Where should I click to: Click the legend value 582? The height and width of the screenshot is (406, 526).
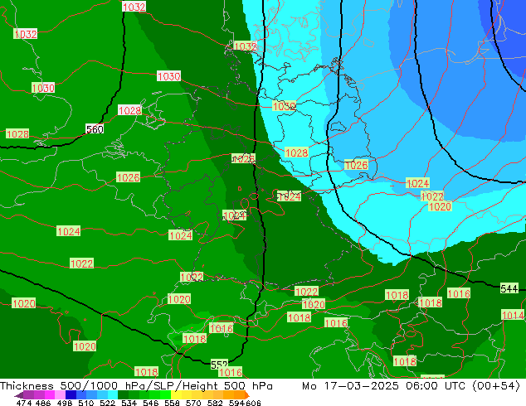pos(215,403)
